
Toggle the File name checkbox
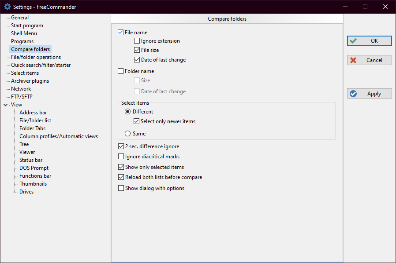click(x=121, y=33)
